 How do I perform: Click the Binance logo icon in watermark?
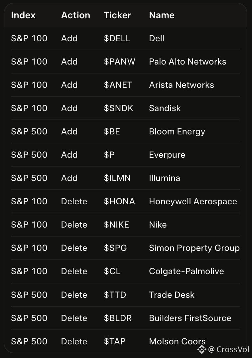pyautogui.click(x=201, y=349)
